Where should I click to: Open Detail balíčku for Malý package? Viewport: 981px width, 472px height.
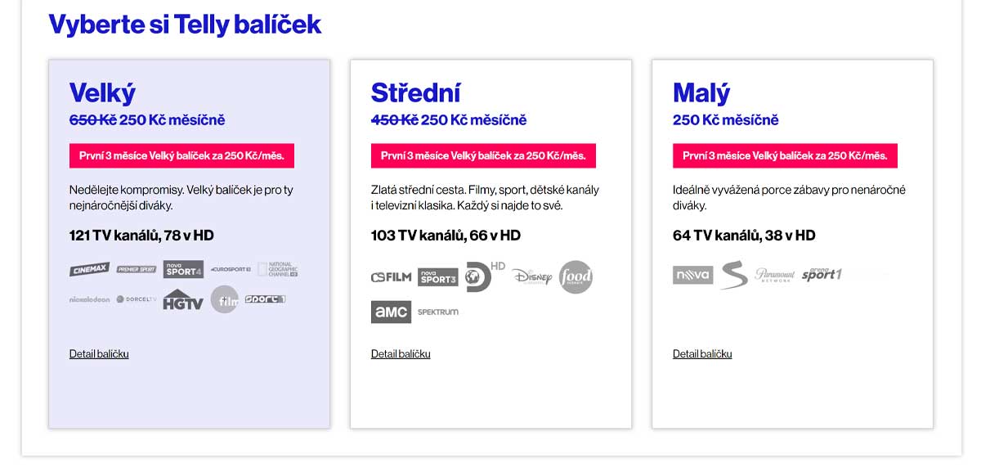coord(702,354)
